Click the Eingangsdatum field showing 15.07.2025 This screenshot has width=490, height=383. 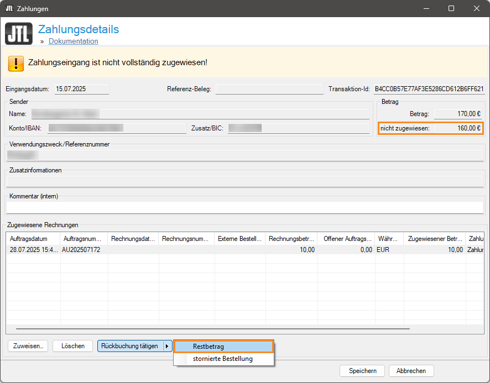81,89
